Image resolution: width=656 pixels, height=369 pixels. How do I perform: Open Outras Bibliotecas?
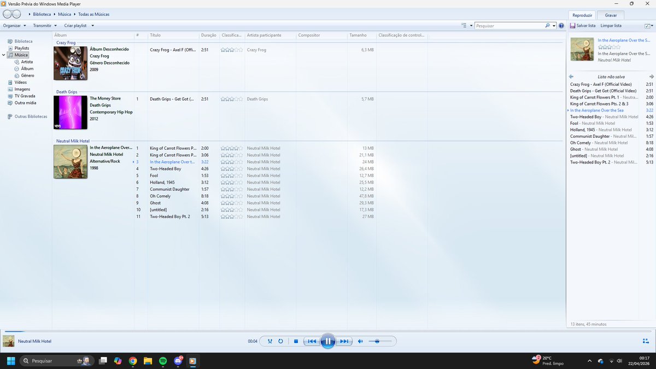click(x=27, y=116)
